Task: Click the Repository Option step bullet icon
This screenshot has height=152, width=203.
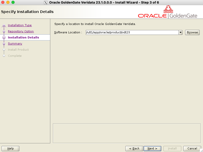Action: click(x=4, y=32)
